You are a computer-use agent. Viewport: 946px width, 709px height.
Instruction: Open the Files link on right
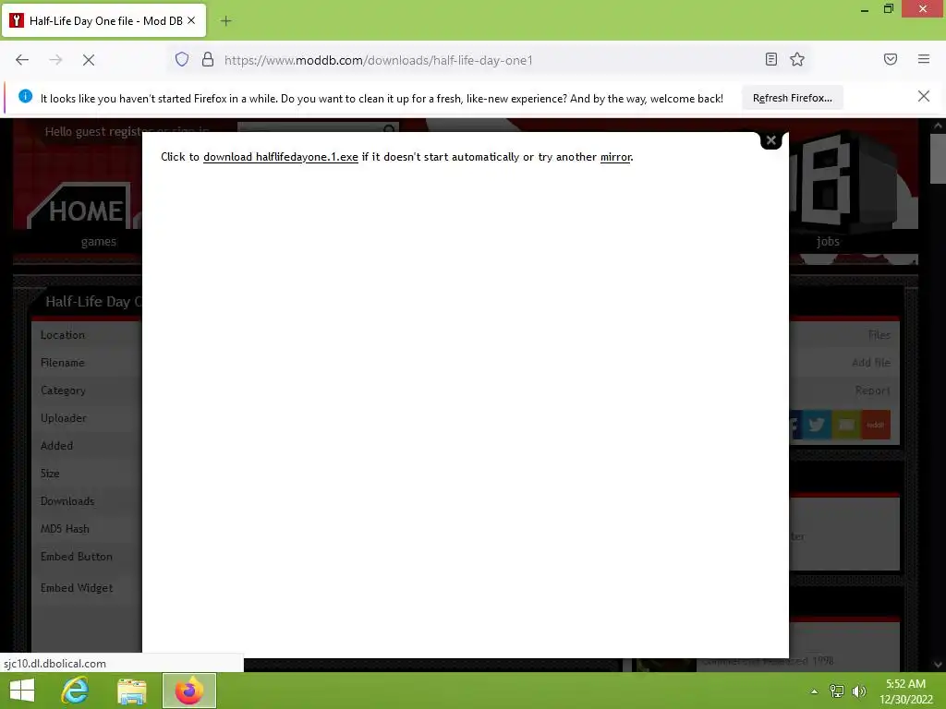pyautogui.click(x=879, y=334)
